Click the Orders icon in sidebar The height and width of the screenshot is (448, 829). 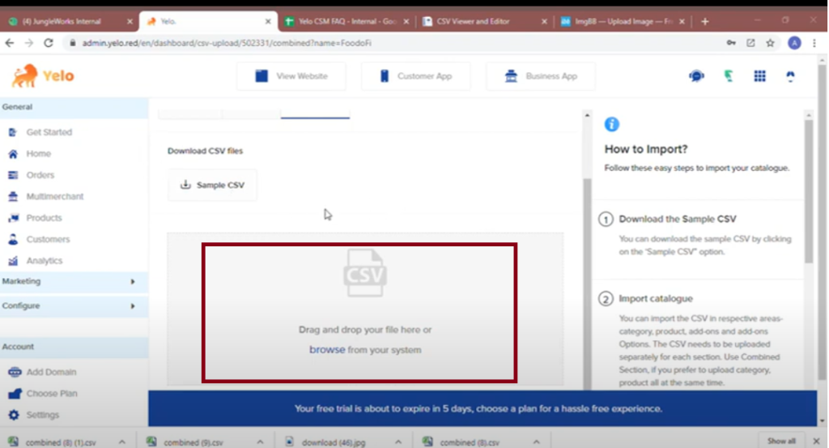click(13, 175)
